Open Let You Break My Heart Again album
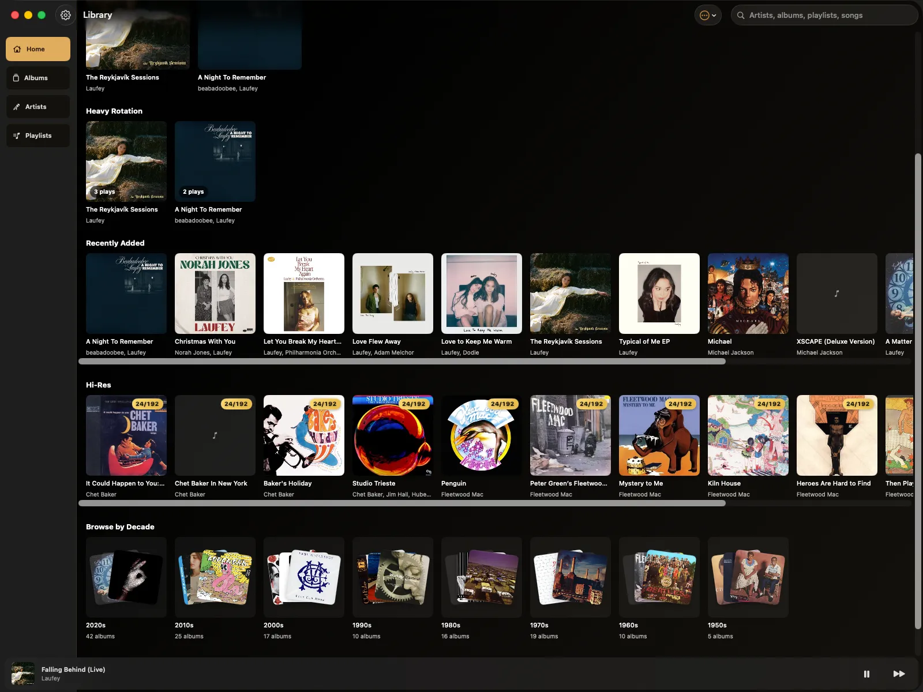This screenshot has width=923, height=692. tap(304, 294)
